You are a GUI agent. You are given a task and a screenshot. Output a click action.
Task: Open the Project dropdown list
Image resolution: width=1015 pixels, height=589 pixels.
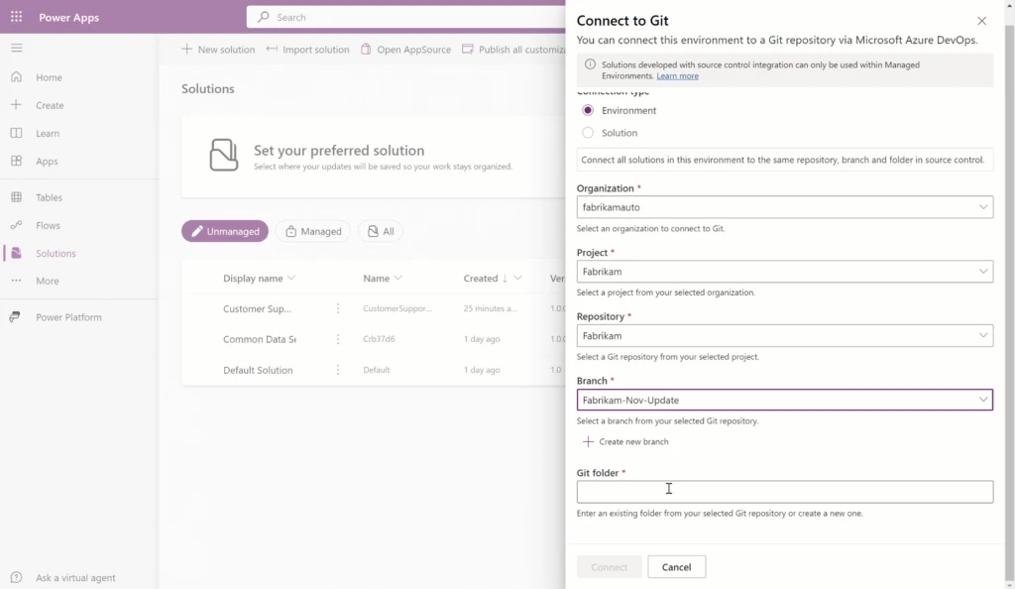pyautogui.click(x=982, y=271)
